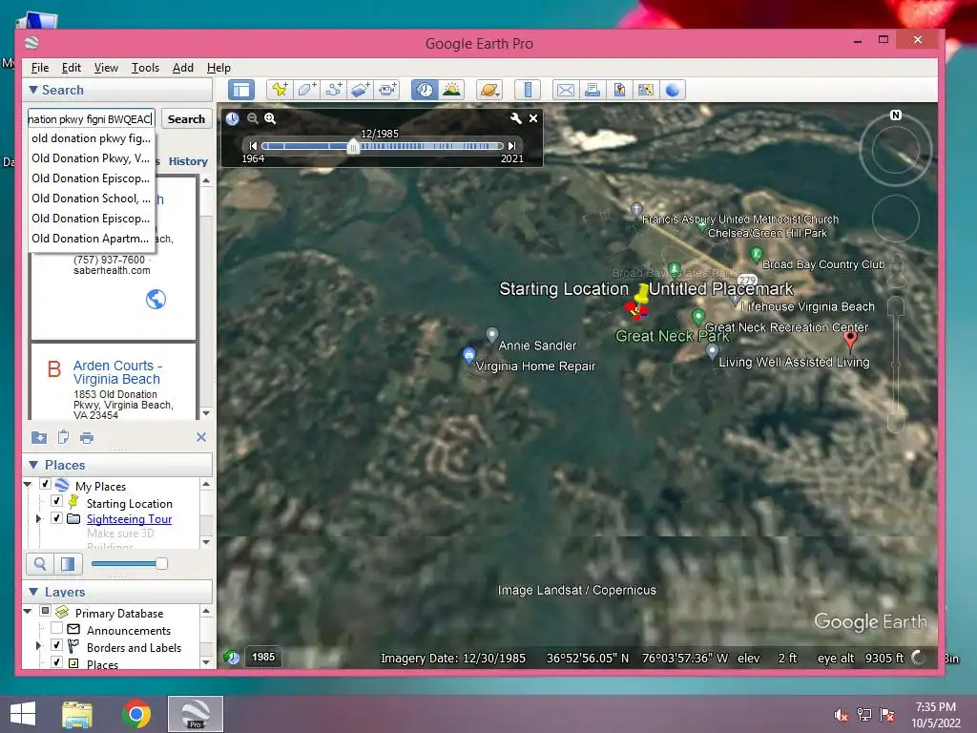Open the search History link
Screen dimensions: 977x733
188,161
